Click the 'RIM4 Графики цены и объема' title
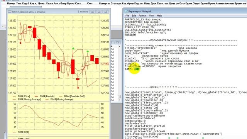Screen dimensions: 247x139 (29, 12)
